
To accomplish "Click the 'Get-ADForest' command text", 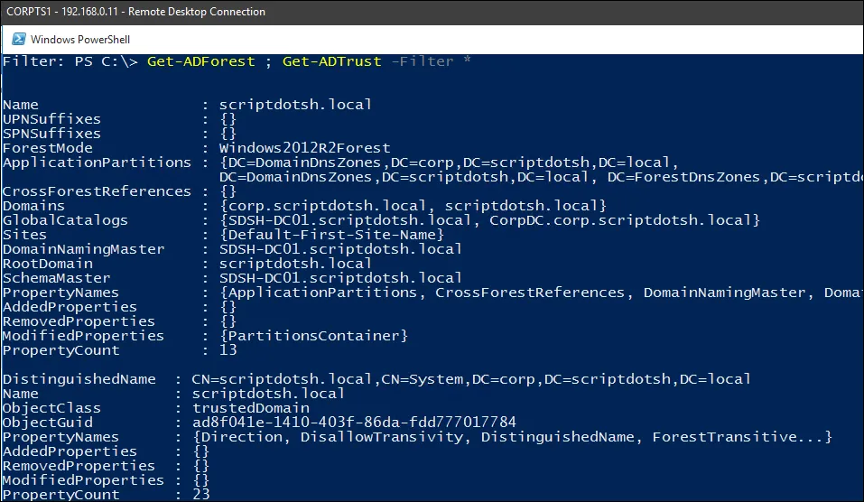I will tap(201, 61).
